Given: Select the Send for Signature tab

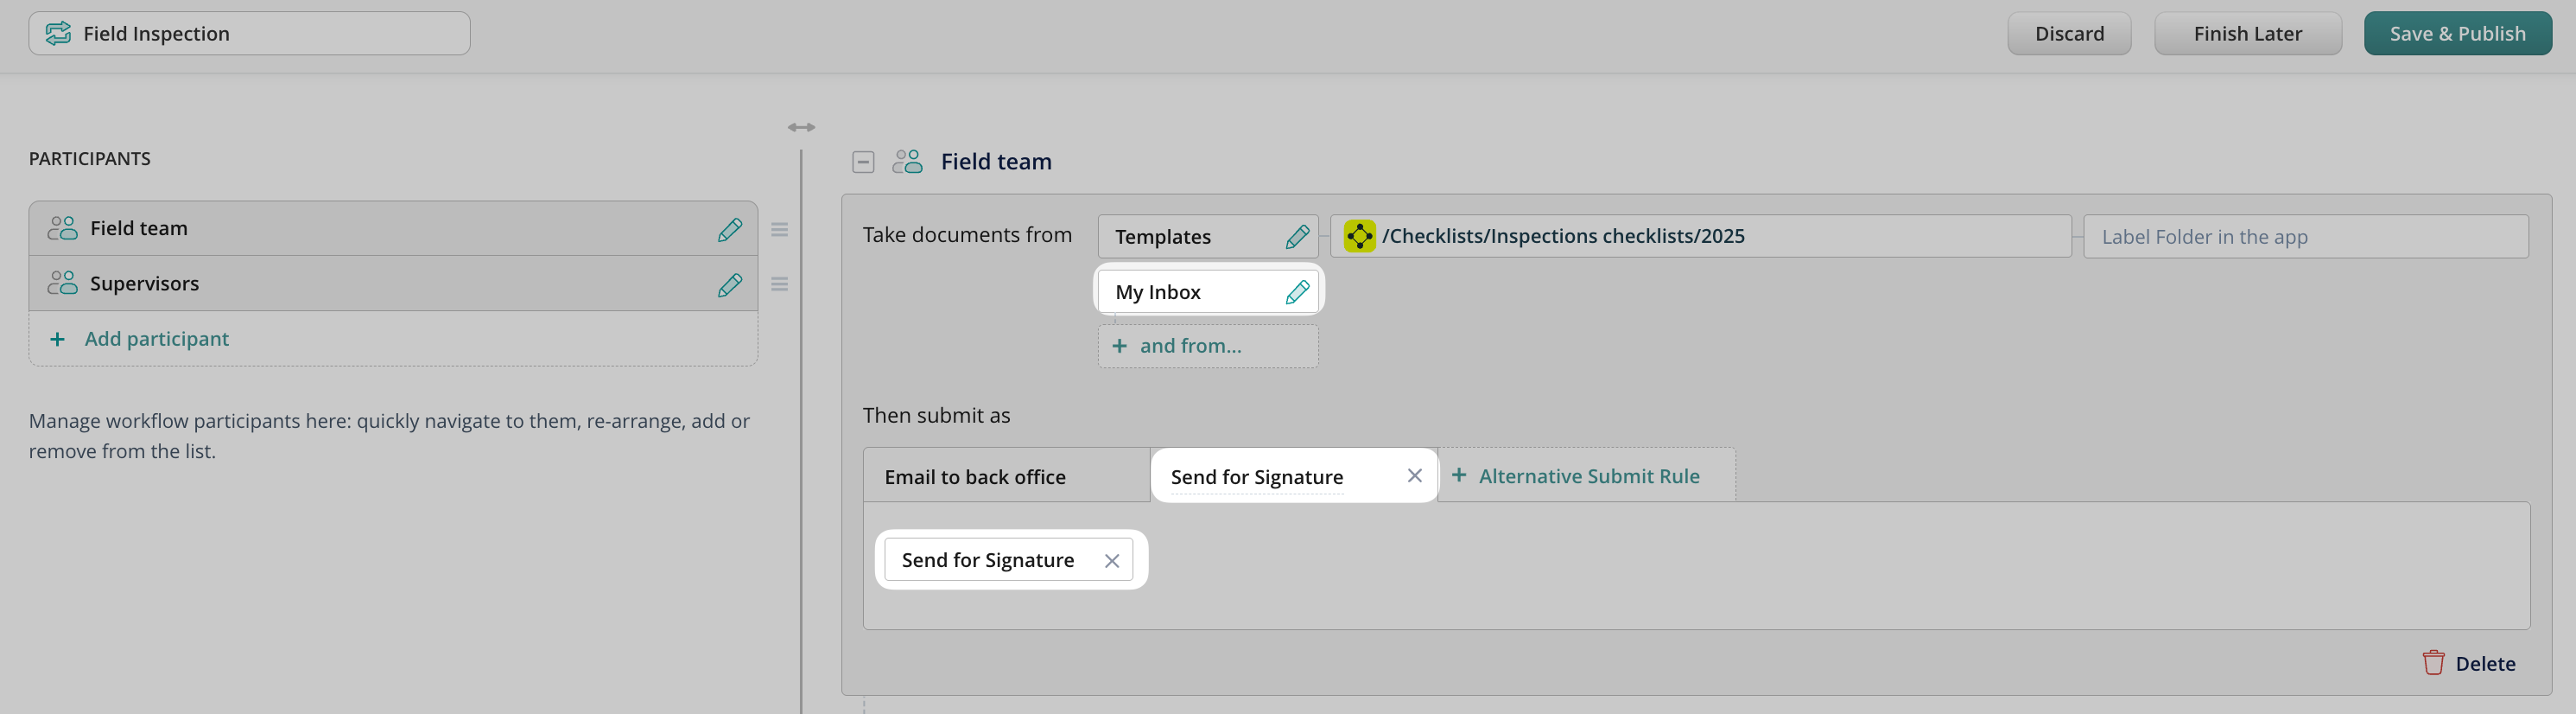Looking at the screenshot, I should (x=1256, y=477).
